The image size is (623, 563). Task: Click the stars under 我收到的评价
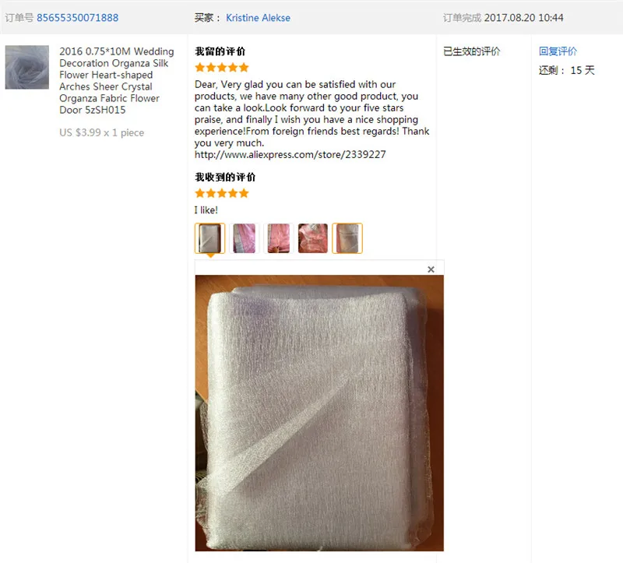point(222,193)
